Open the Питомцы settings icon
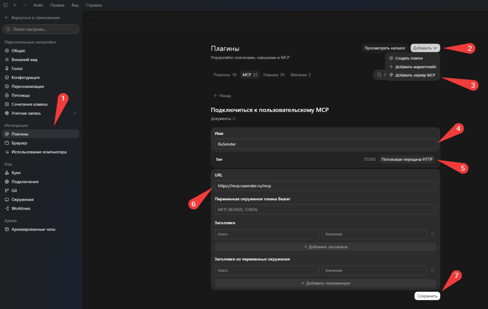The height and width of the screenshot is (309, 488). click(x=7, y=96)
